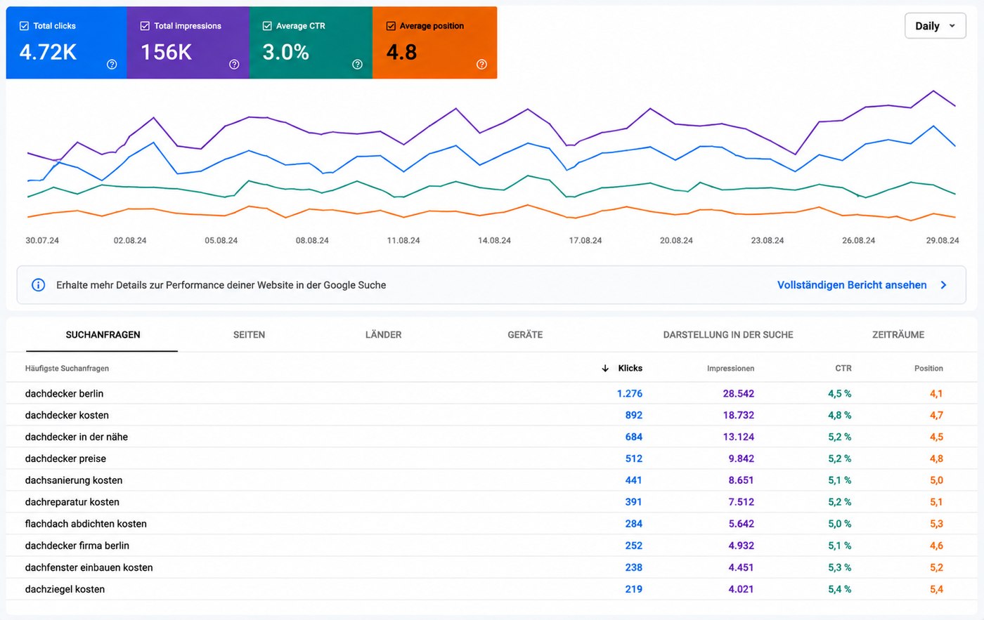This screenshot has width=984, height=620.
Task: Click the CTR value 5,4 %
Action: click(840, 590)
